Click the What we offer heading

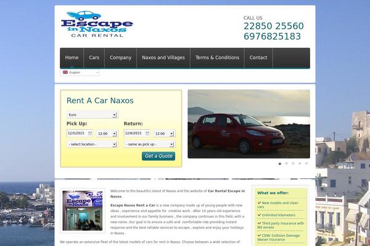(x=273, y=193)
